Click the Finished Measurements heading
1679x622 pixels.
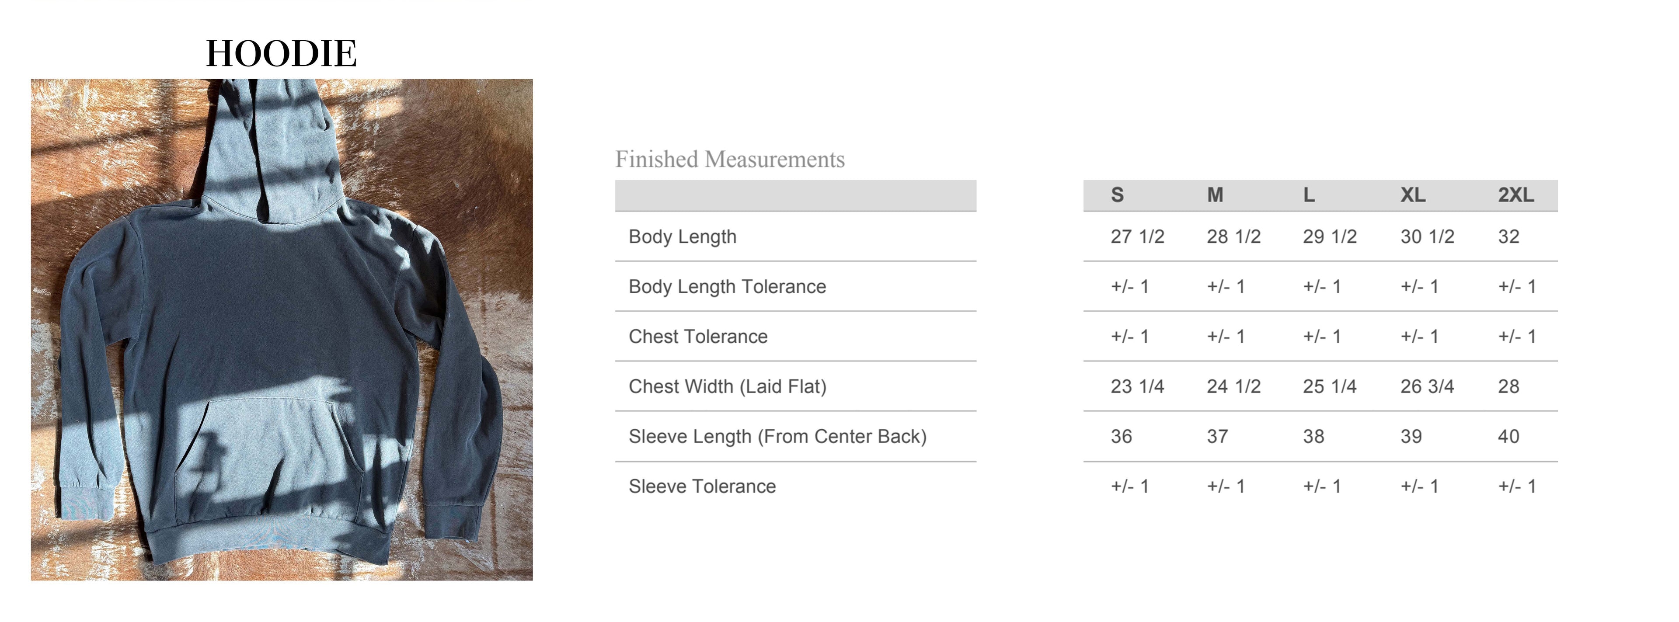pos(729,160)
